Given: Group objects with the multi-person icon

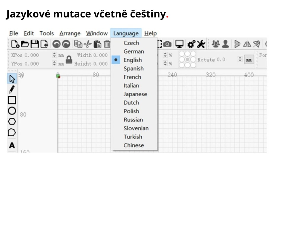Looking at the screenshot, I should click(216, 44).
